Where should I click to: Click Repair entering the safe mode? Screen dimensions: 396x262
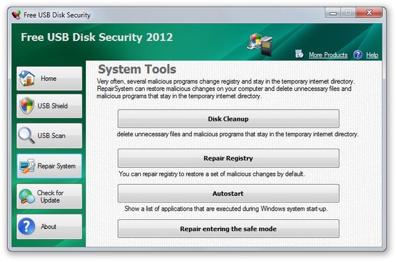pyautogui.click(x=228, y=229)
